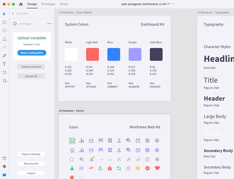Viewport: 234px width, 179px height.
Task: Open the Layers panel icon
Action: click(4, 166)
